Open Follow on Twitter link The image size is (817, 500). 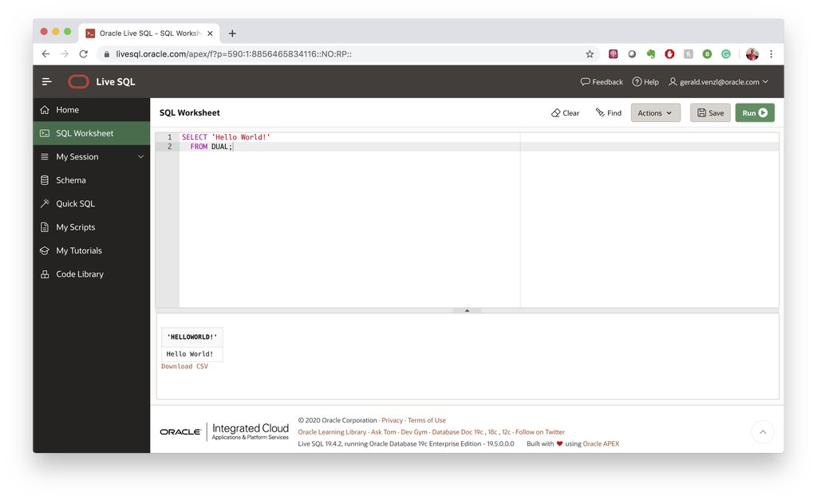pos(540,432)
